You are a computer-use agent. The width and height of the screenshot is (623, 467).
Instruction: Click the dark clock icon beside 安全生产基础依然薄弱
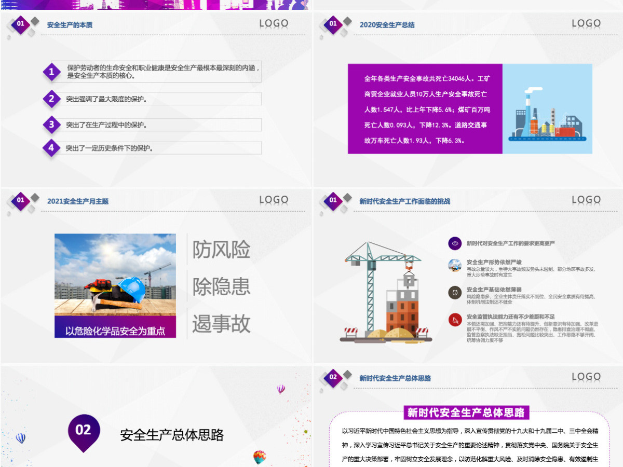(455, 292)
